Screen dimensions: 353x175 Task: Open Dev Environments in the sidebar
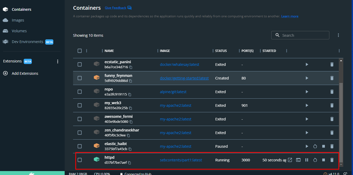click(x=28, y=42)
